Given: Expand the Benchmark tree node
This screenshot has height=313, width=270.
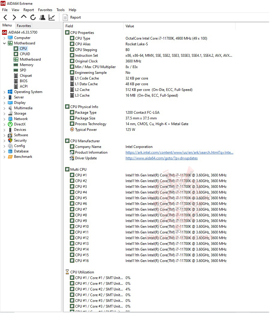Looking at the screenshot, I should coord(5,157).
